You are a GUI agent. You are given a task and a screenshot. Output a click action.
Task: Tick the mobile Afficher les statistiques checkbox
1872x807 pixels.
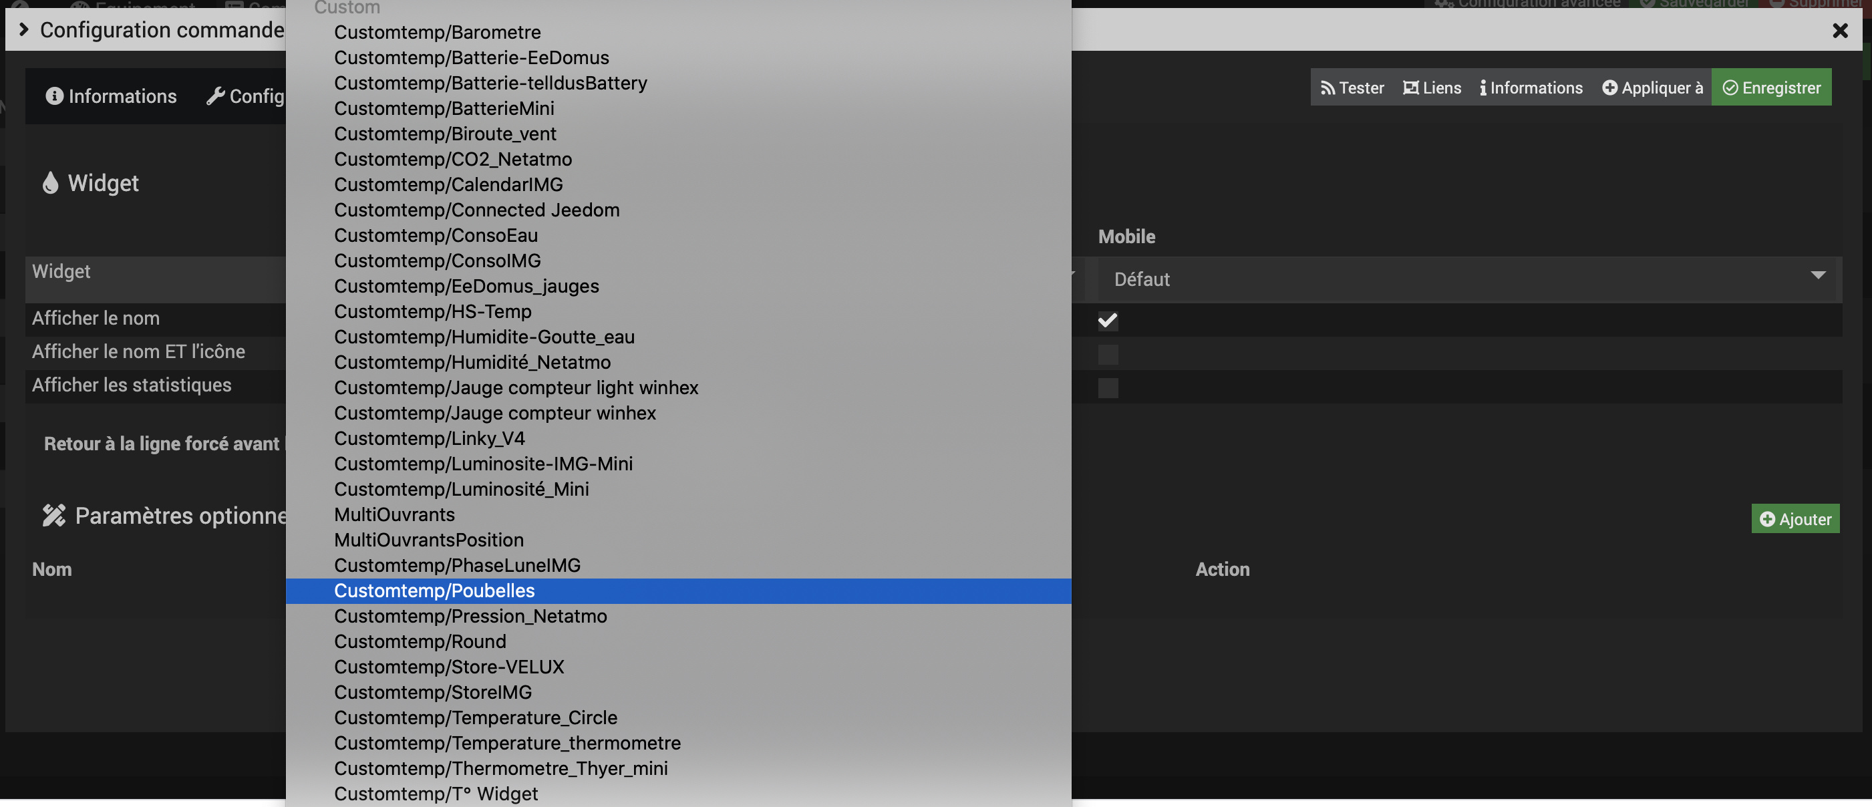click(1107, 388)
